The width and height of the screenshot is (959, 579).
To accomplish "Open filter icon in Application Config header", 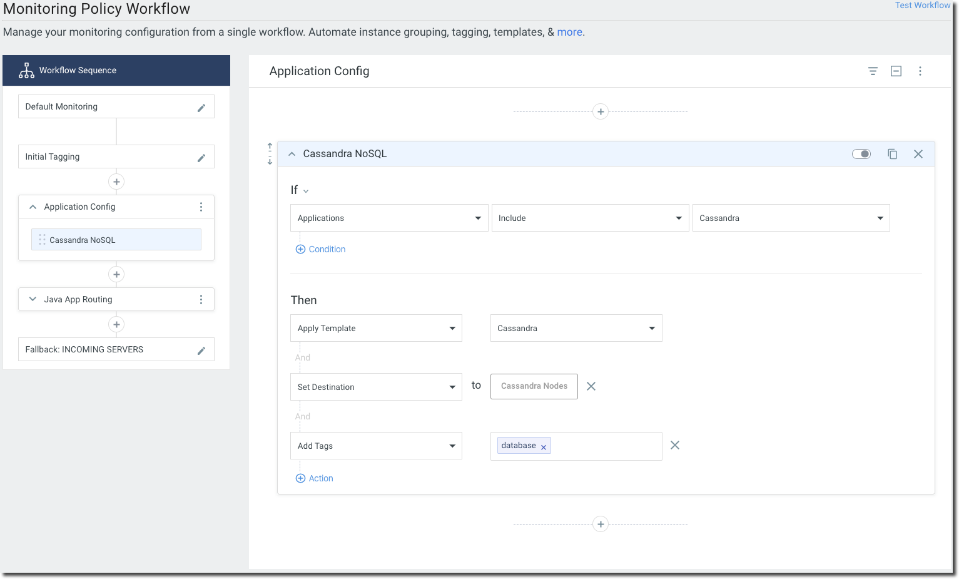I will (873, 71).
